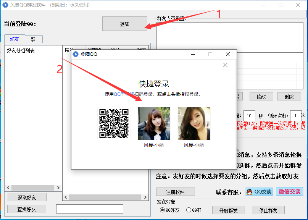Viewport: 308px width, 220px height.
Task: Open the QQ手机版 link
Action: [124, 94]
